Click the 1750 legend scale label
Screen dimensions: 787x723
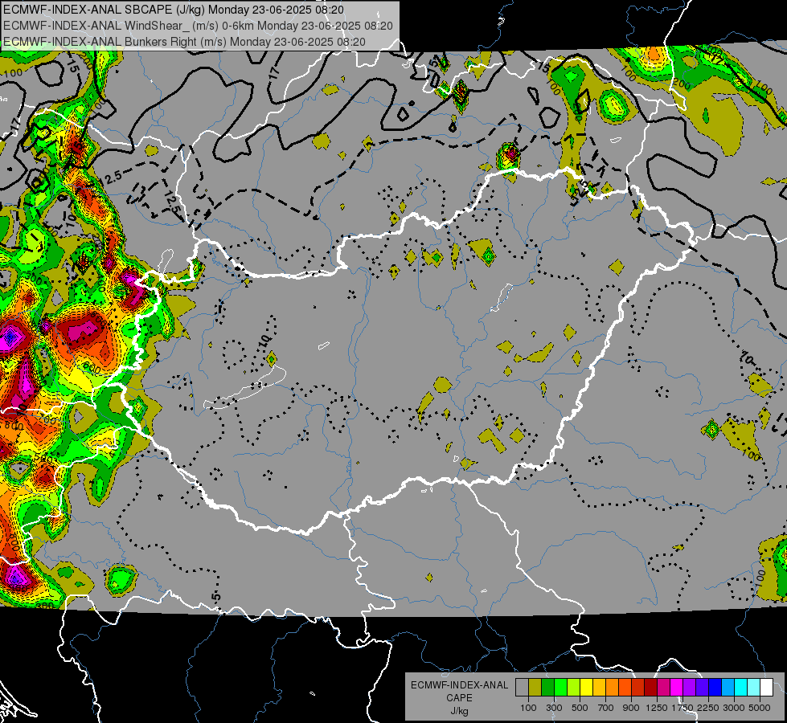click(682, 708)
